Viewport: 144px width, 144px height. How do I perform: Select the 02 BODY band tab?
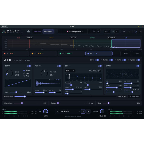pyautogui.click(x=43, y=53)
